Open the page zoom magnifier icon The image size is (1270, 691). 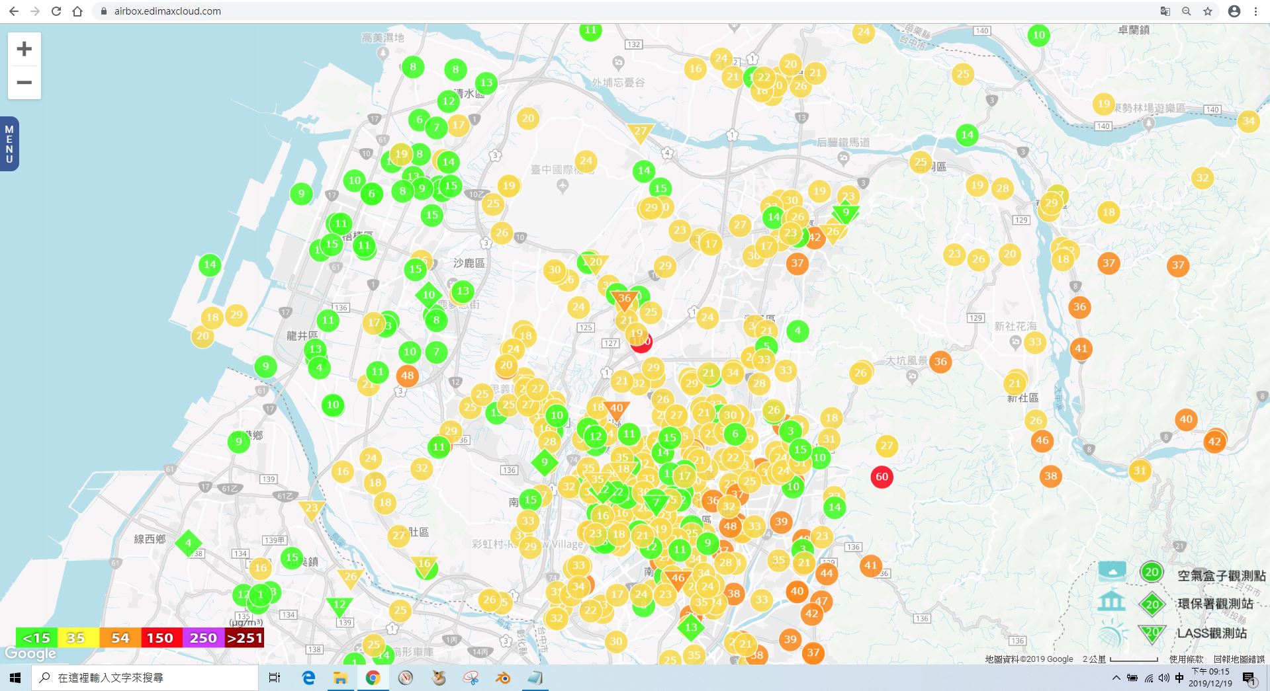[x=1187, y=11]
